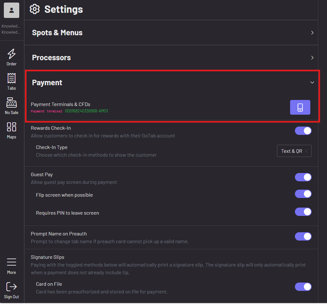Disable the Rewards Check-In toggle
The image size is (327, 304).
tap(303, 131)
